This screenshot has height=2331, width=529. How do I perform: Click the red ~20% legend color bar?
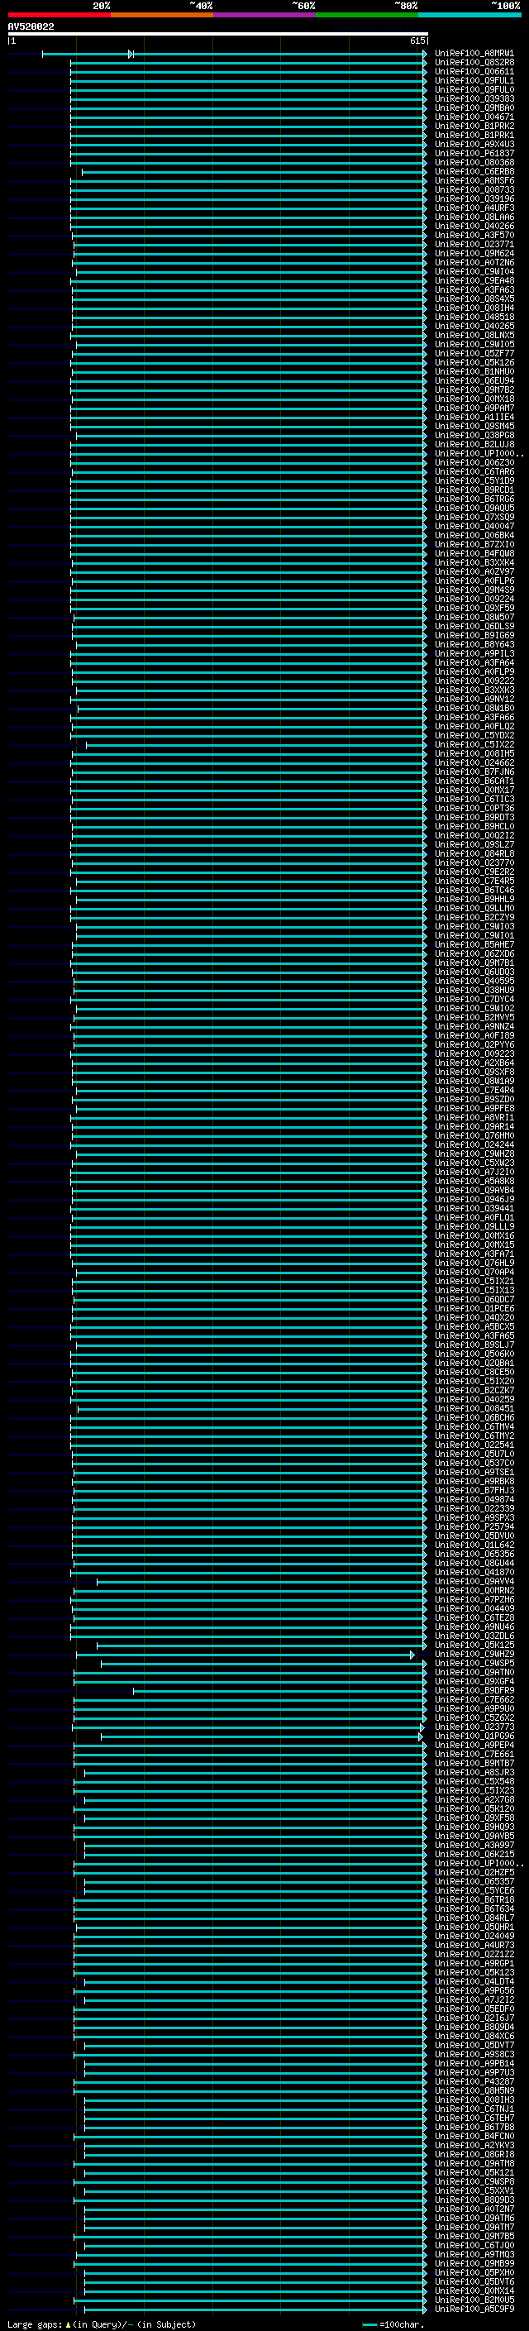click(x=59, y=16)
